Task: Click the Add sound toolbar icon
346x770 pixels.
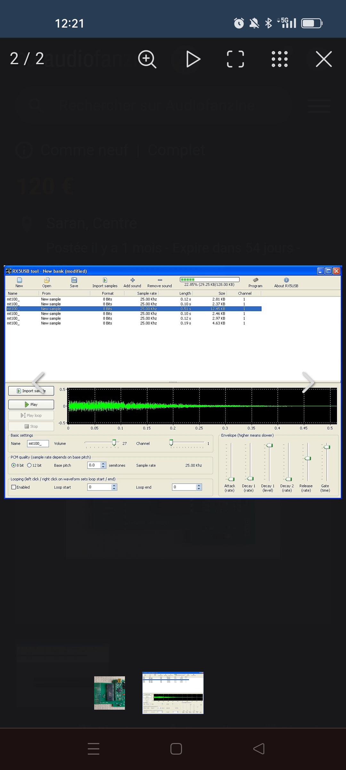Action: [132, 282]
